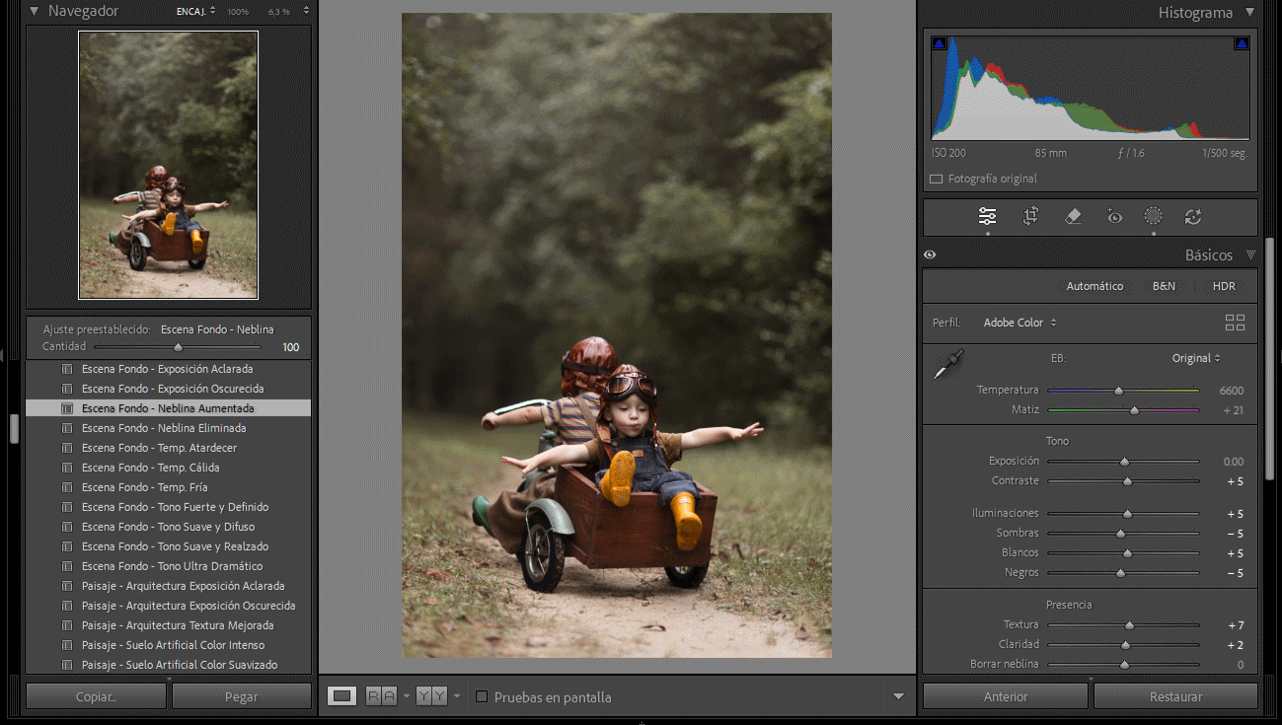Click the Temperatura slider handle
The width and height of the screenshot is (1282, 725).
tap(1118, 391)
